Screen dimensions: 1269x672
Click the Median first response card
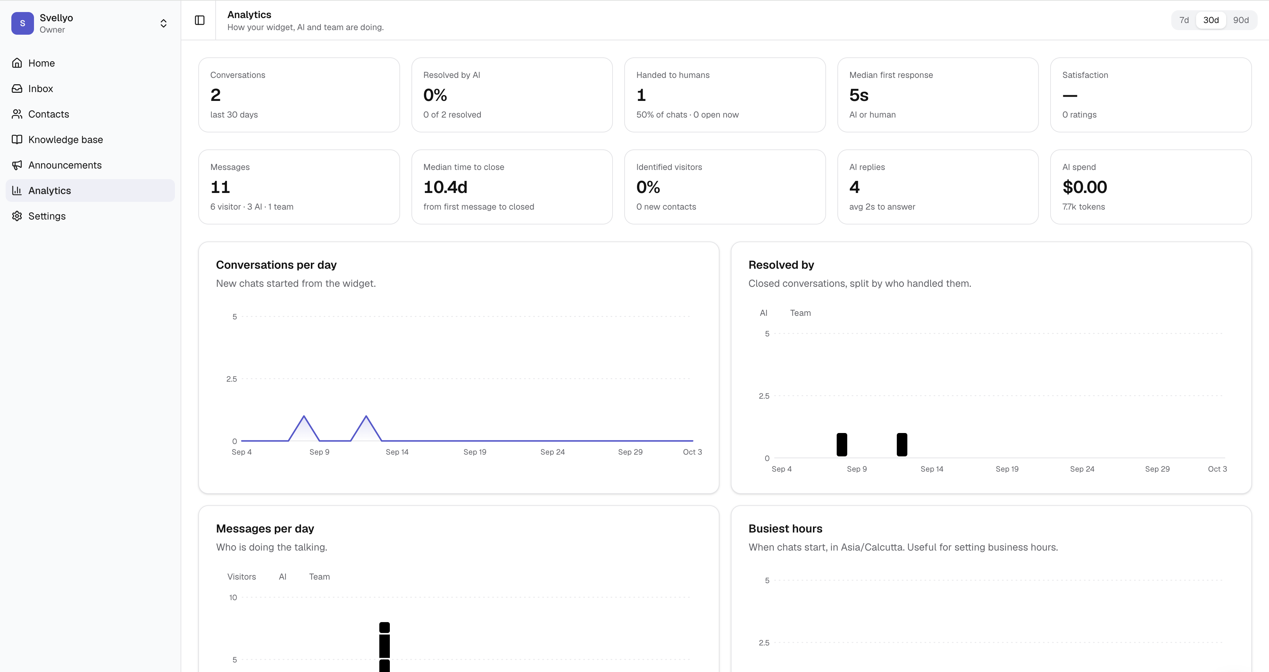point(938,95)
